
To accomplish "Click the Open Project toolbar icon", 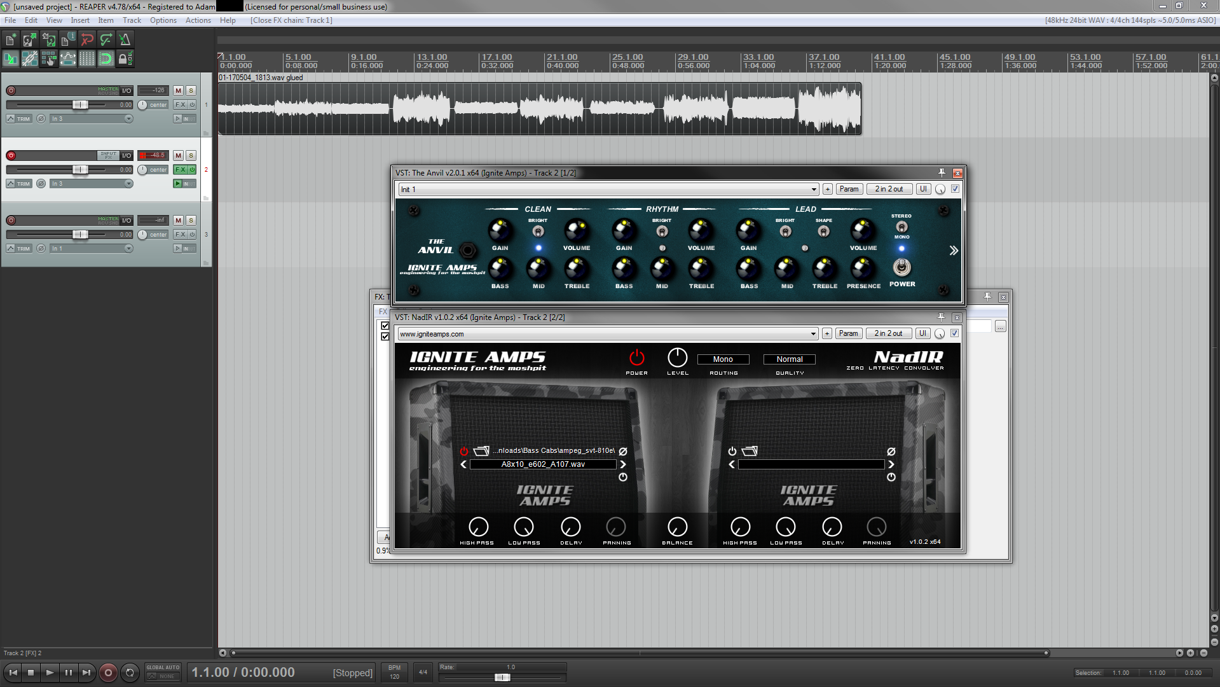I will point(29,39).
